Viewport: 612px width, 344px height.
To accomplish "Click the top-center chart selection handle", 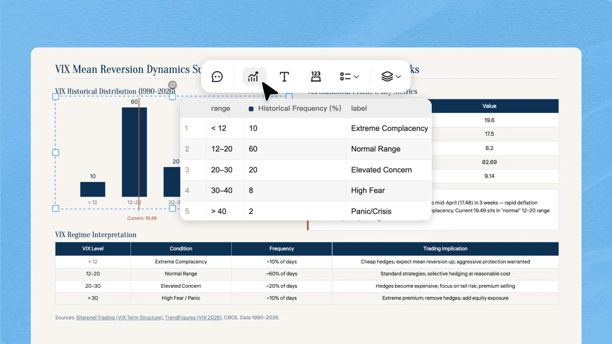I will pos(172,97).
